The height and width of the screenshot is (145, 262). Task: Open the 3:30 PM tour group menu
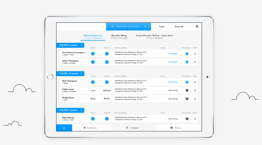pos(81,74)
